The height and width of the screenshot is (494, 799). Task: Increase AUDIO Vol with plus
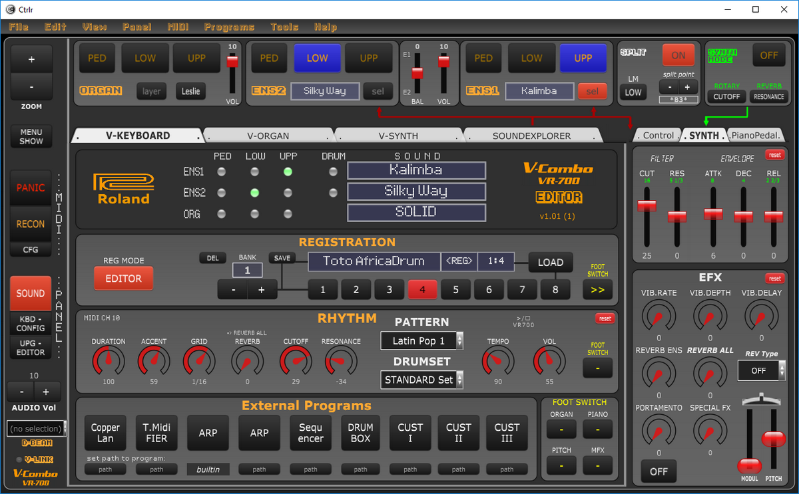(x=47, y=392)
